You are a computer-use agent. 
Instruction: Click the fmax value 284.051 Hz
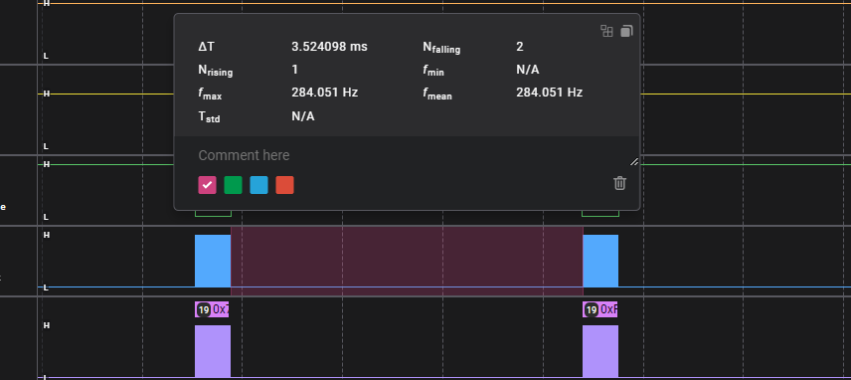(324, 93)
